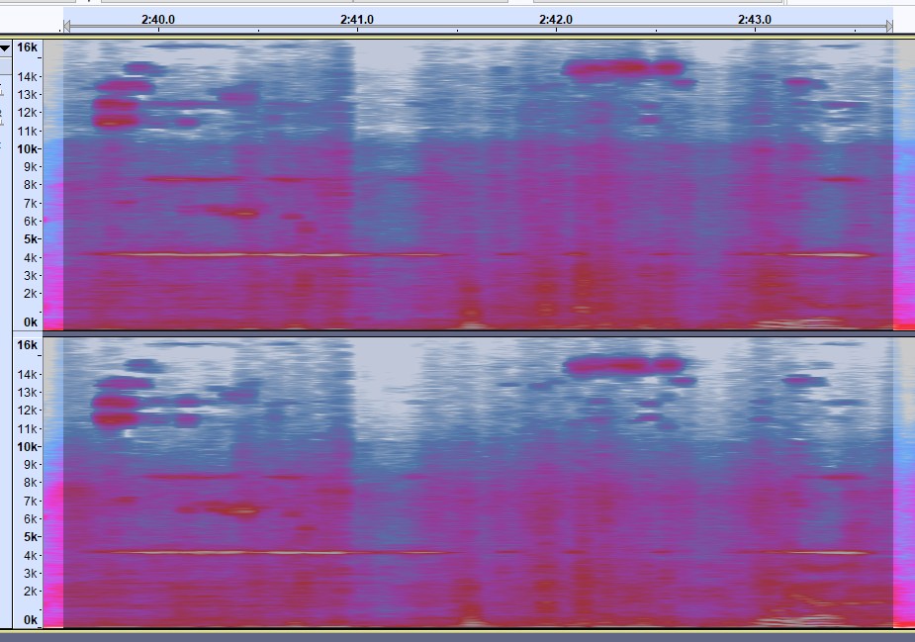Screen dimensions: 915x642
Task: Open the track dropdown menu triangle
Action: pos(5,48)
